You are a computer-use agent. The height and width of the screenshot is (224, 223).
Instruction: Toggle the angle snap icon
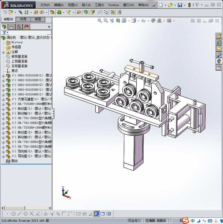(91, 214)
